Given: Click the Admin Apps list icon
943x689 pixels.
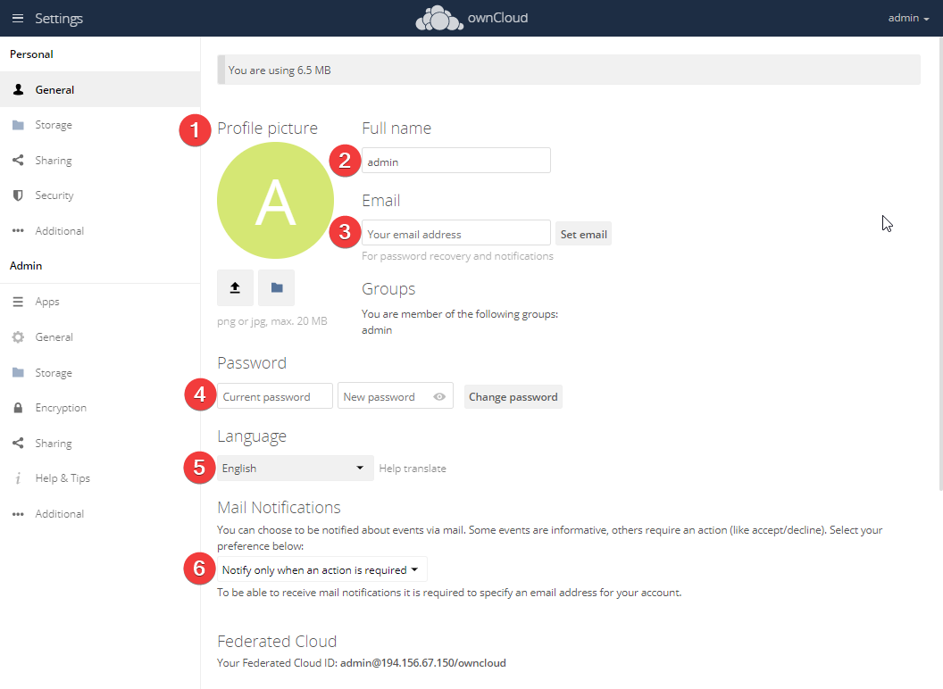Looking at the screenshot, I should pyautogui.click(x=18, y=302).
